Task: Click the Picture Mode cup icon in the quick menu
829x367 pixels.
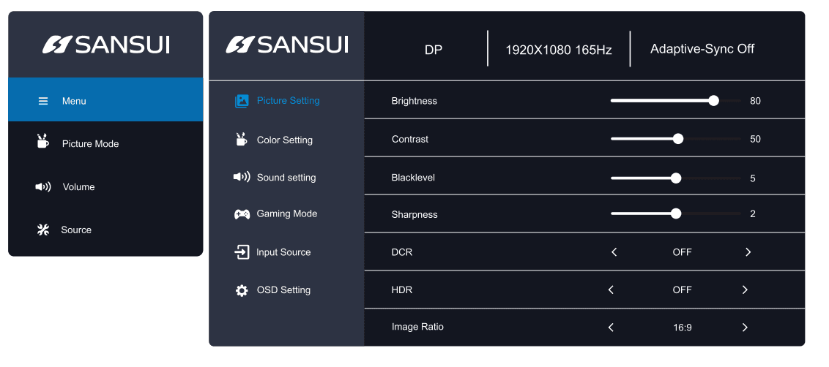Action: click(42, 141)
